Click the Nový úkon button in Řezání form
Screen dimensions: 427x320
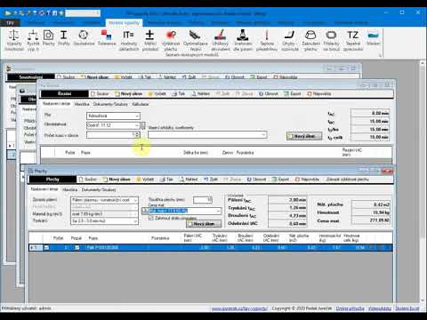coord(304,136)
